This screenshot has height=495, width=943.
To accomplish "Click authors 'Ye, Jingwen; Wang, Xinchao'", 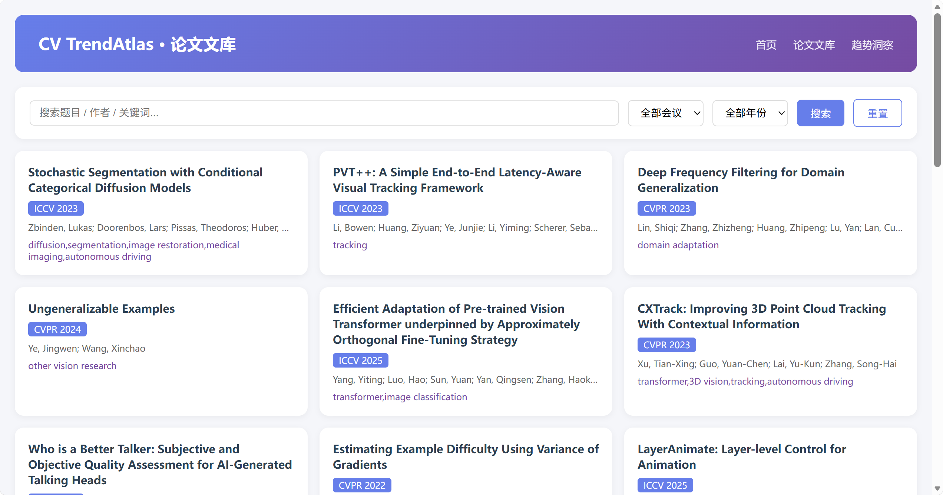I will click(87, 348).
